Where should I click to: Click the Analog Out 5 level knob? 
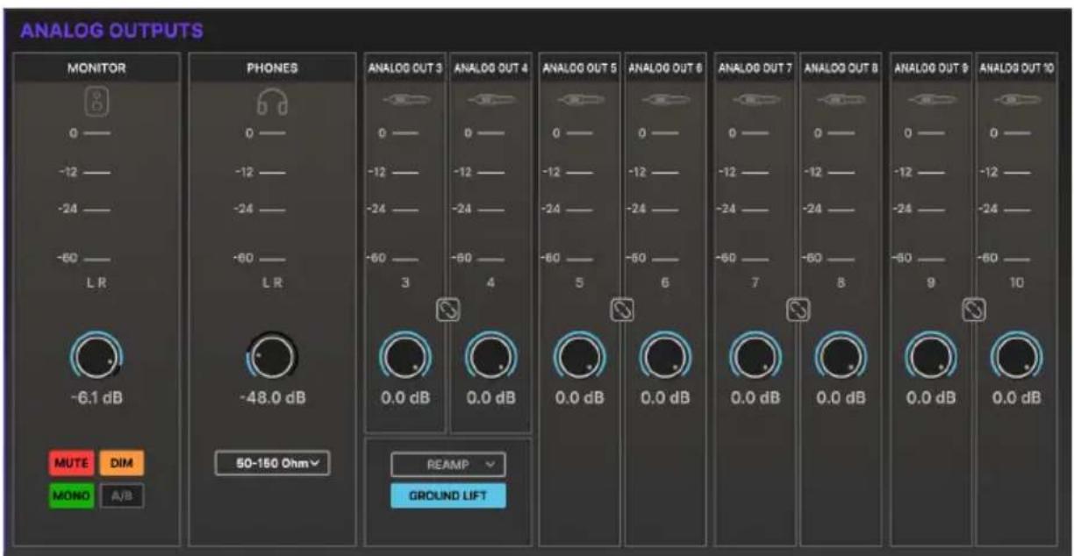click(579, 358)
